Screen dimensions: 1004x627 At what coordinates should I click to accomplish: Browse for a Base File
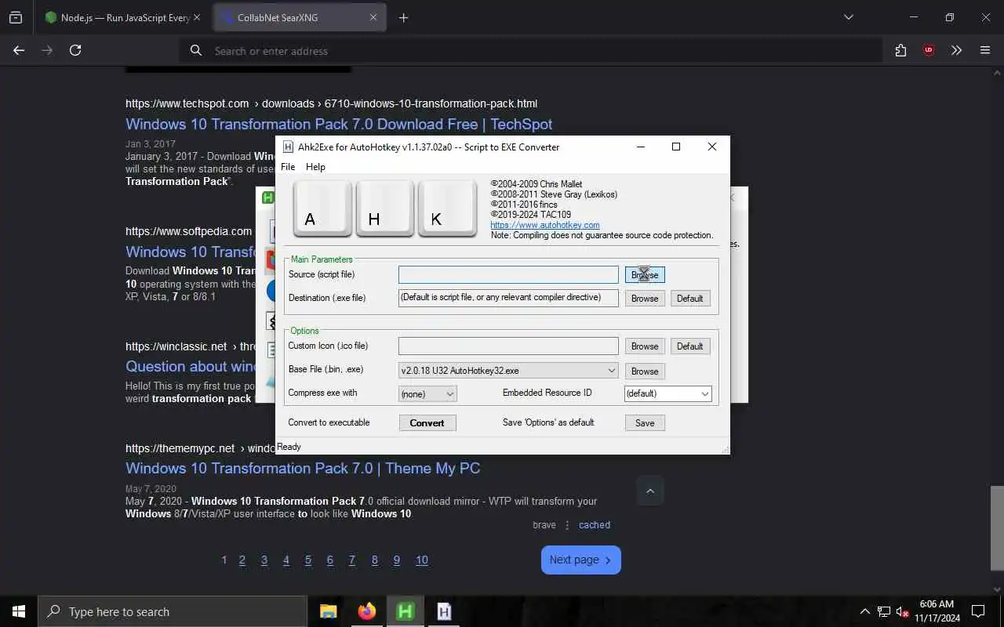click(x=645, y=371)
